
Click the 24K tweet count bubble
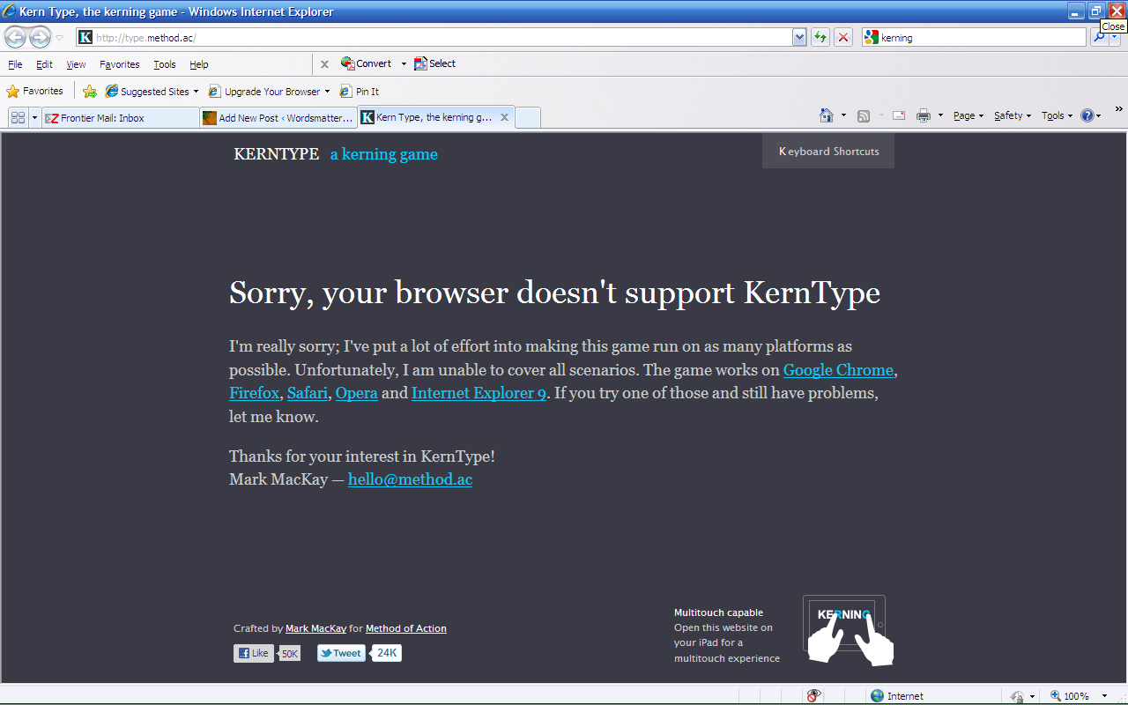pos(386,653)
